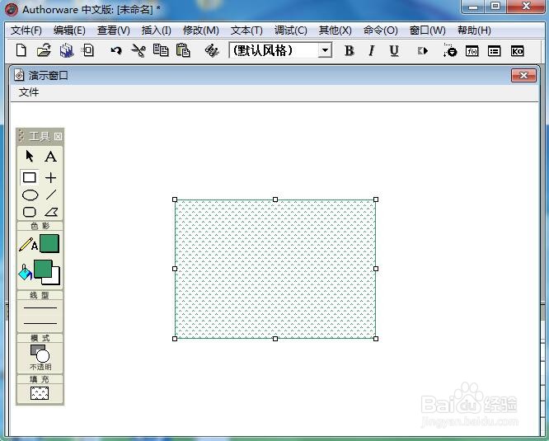Open the 文本(T) menu
The height and width of the screenshot is (441, 549).
(x=246, y=30)
